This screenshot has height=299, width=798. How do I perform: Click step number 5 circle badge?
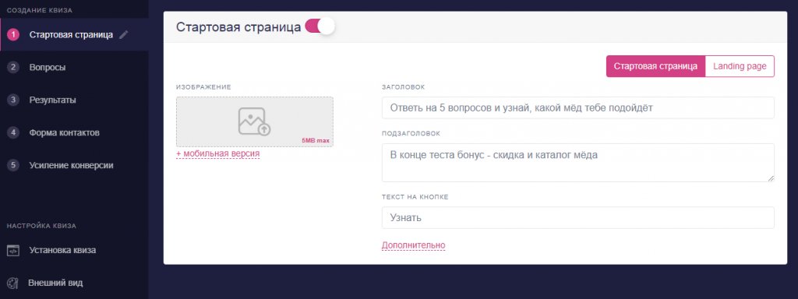point(13,165)
